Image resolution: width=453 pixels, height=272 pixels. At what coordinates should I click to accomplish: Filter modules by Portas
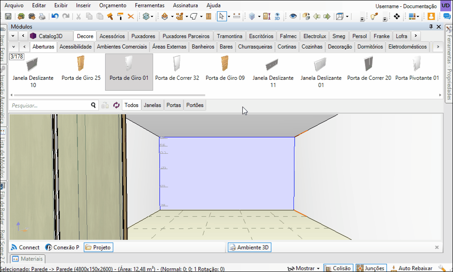tap(173, 105)
